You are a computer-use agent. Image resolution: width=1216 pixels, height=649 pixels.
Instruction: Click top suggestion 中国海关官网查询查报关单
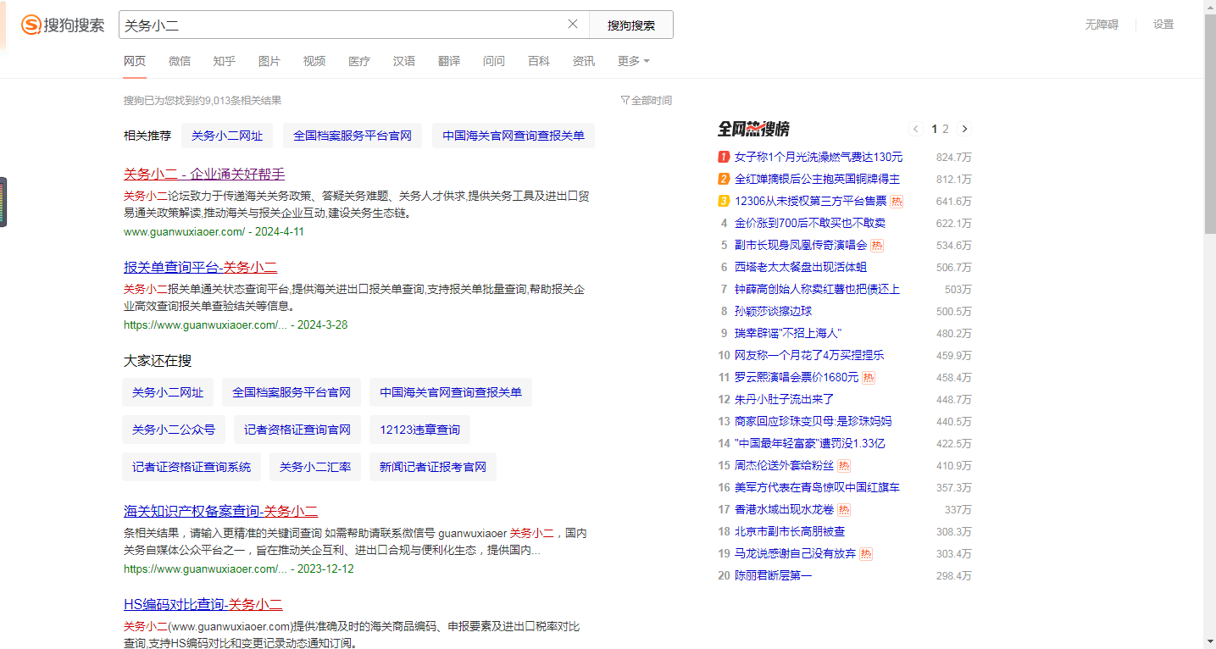tap(514, 136)
